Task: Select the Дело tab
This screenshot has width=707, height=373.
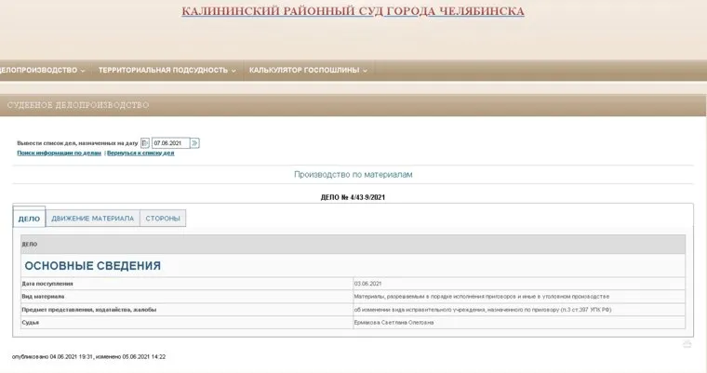Action: click(29, 219)
